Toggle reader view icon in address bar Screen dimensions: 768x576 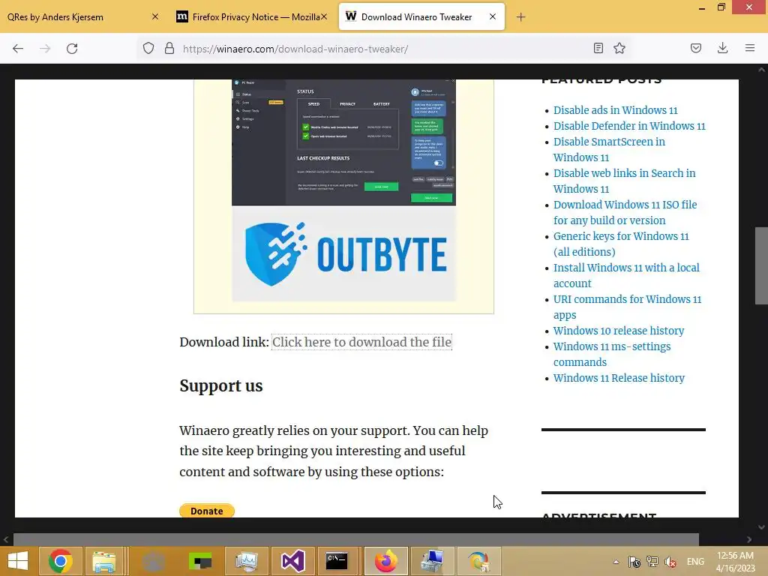598,48
